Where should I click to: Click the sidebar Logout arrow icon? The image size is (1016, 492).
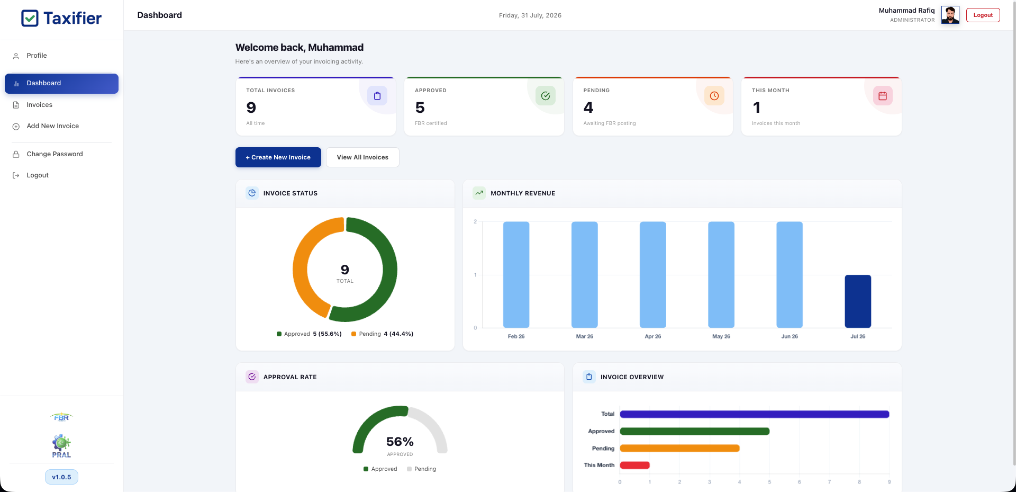pos(16,175)
